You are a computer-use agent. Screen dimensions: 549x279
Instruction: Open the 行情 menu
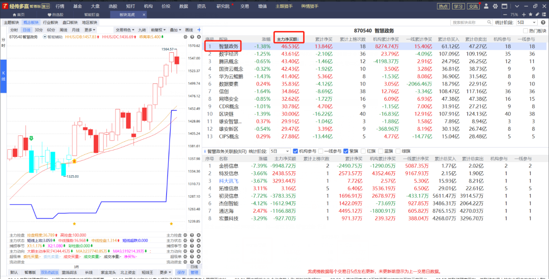(60, 6)
